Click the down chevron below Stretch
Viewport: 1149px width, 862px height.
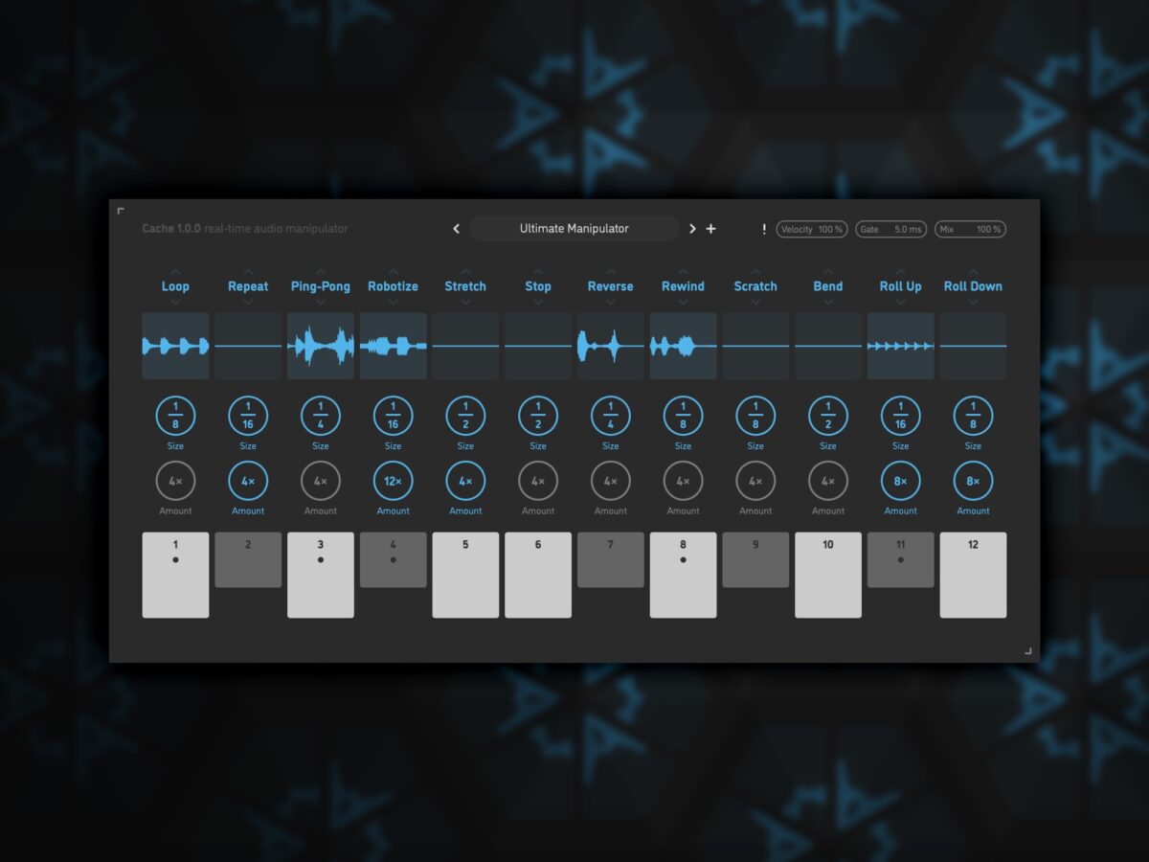click(465, 302)
